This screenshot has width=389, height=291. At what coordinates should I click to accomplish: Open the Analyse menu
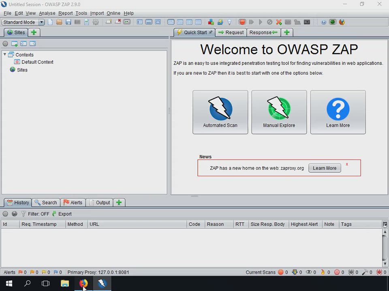click(47, 13)
